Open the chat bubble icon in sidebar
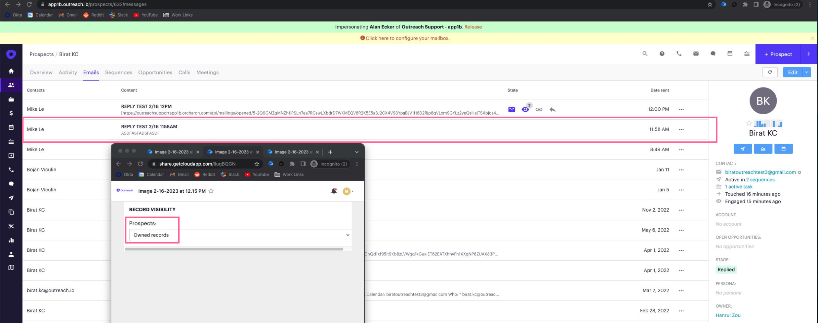This screenshot has width=818, height=323. (x=11, y=184)
